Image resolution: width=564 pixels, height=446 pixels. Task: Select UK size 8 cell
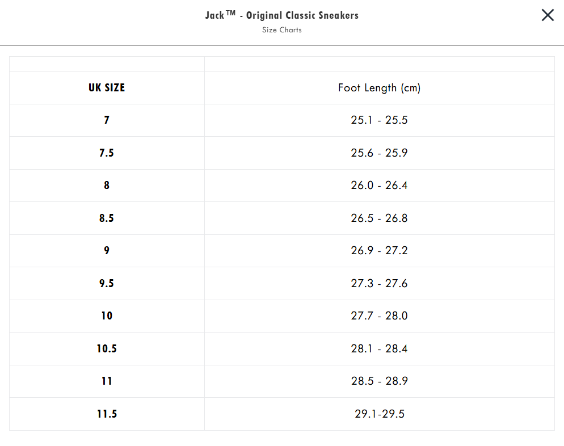pos(107,185)
